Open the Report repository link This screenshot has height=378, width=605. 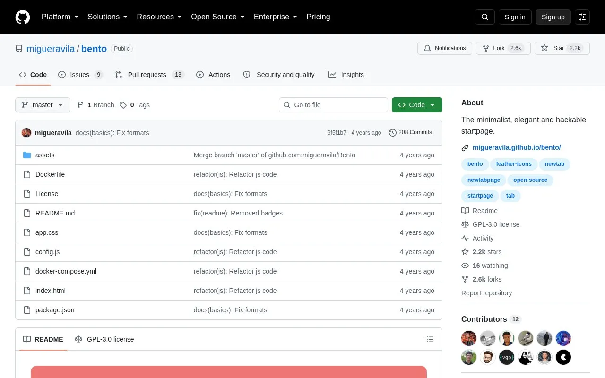pyautogui.click(x=486, y=293)
